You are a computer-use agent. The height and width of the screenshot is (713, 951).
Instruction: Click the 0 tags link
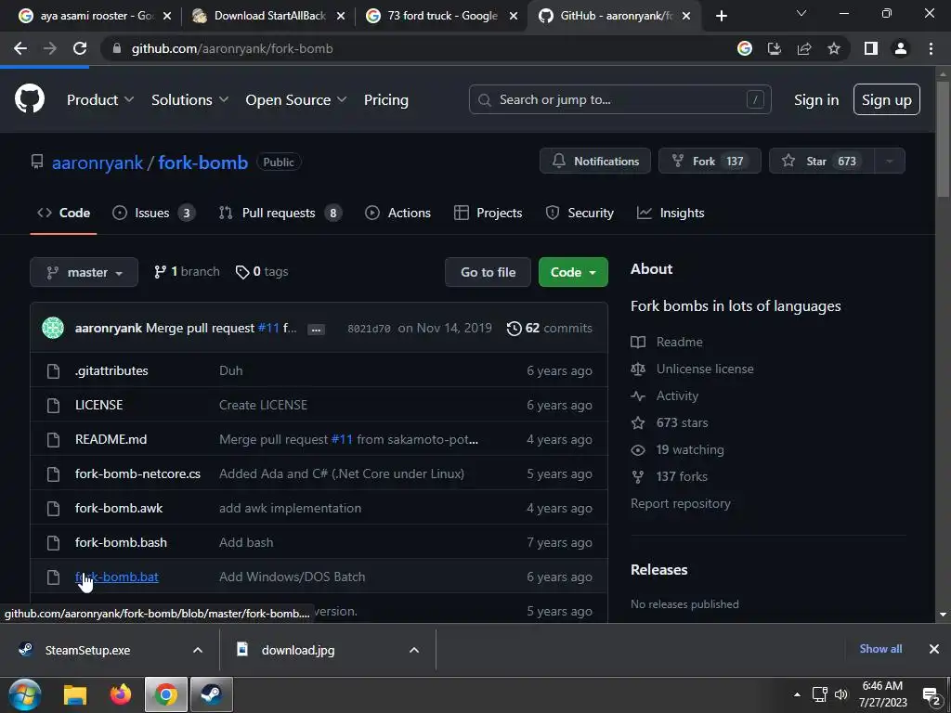(261, 272)
